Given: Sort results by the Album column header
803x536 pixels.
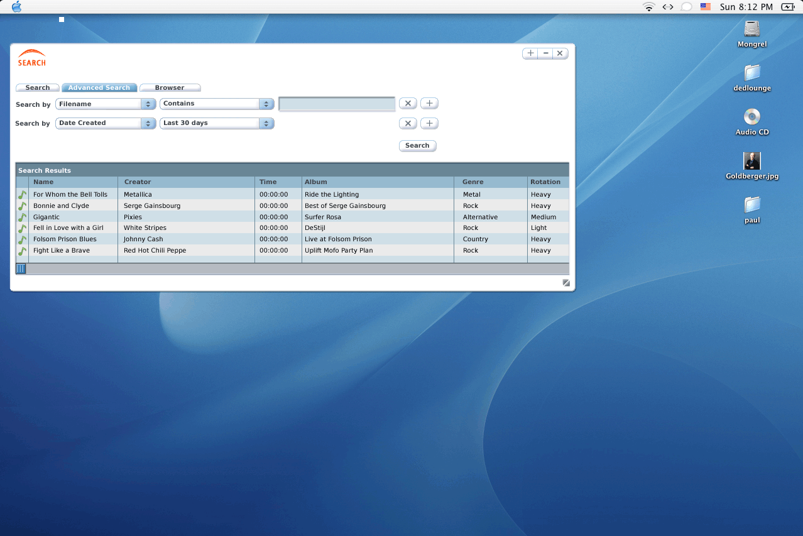Looking at the screenshot, I should coord(378,182).
